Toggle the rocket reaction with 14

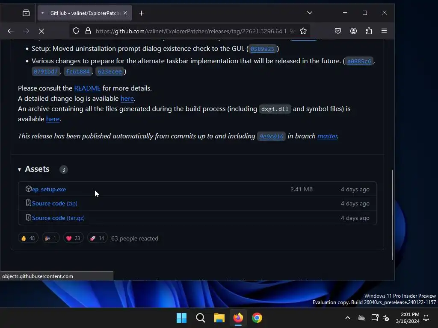click(x=97, y=238)
